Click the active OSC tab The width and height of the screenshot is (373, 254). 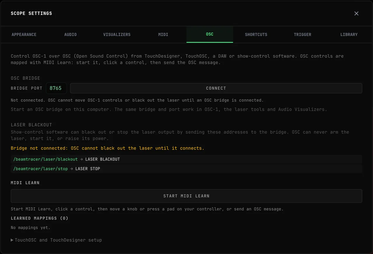tap(210, 34)
